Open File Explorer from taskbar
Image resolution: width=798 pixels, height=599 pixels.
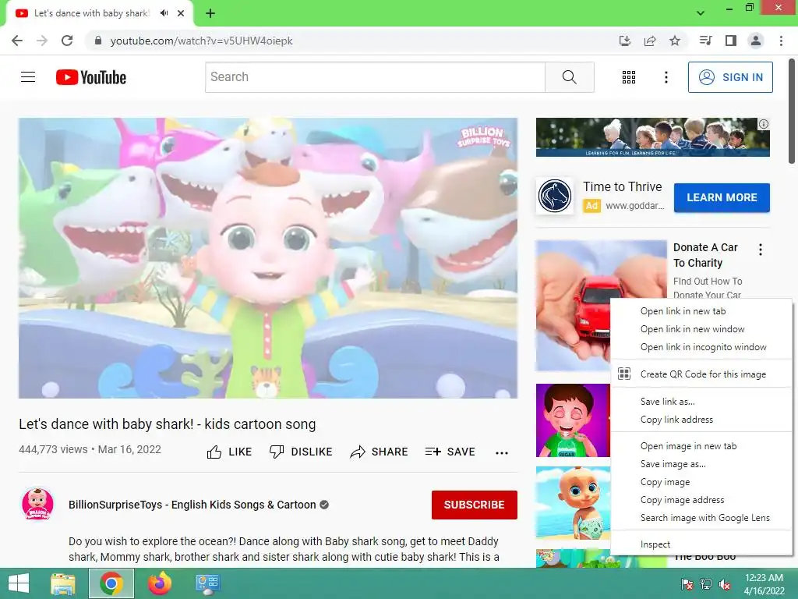[63, 583]
